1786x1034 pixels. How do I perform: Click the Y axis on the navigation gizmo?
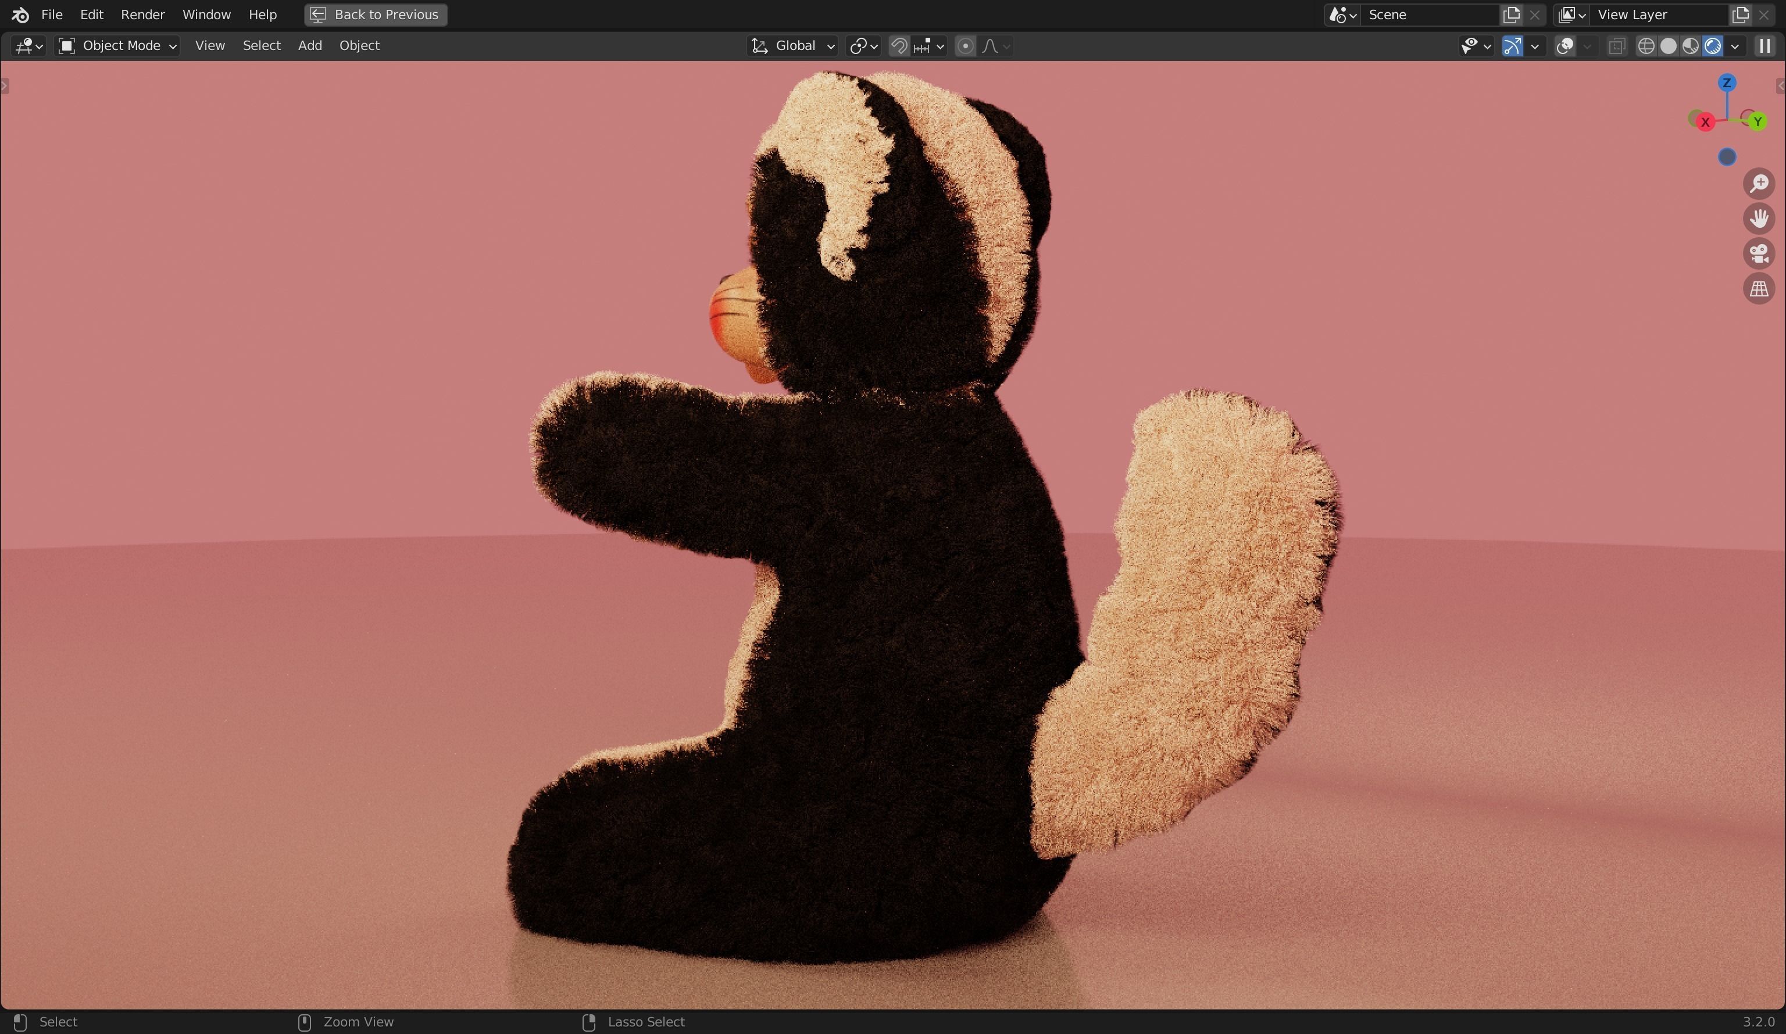coord(1758,120)
